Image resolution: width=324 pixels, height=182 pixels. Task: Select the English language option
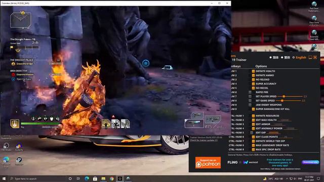click(299, 58)
